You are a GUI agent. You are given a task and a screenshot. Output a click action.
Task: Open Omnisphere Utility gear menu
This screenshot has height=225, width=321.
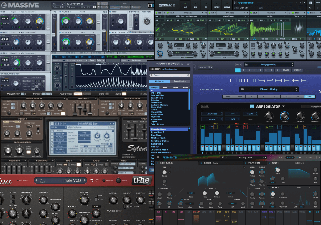click(x=205, y=67)
